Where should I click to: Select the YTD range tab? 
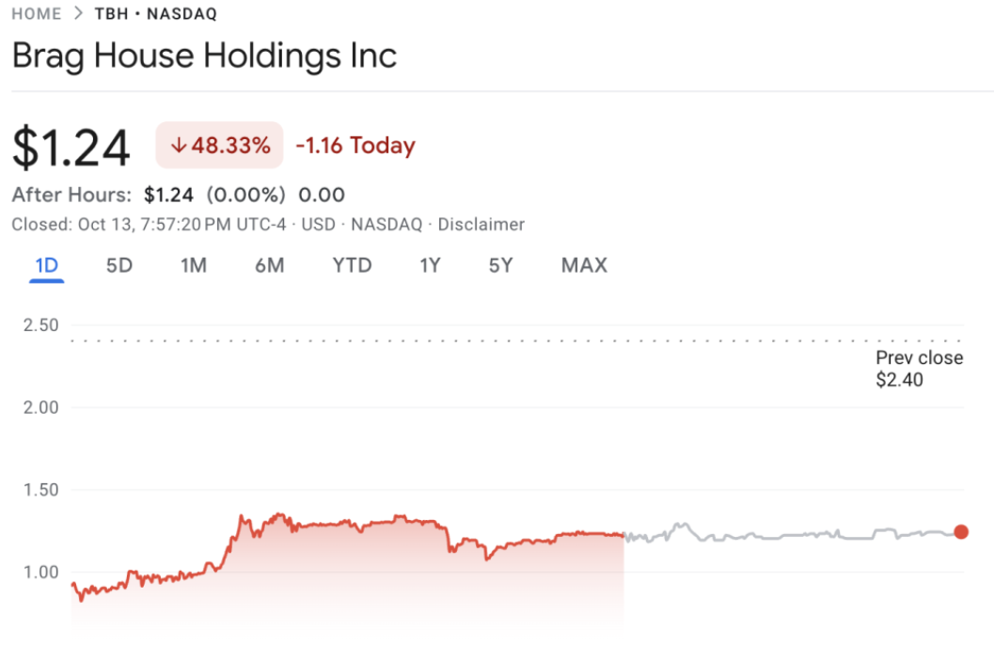coord(352,265)
